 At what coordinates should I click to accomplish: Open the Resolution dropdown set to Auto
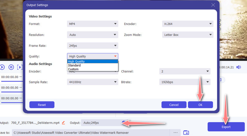point(92,35)
